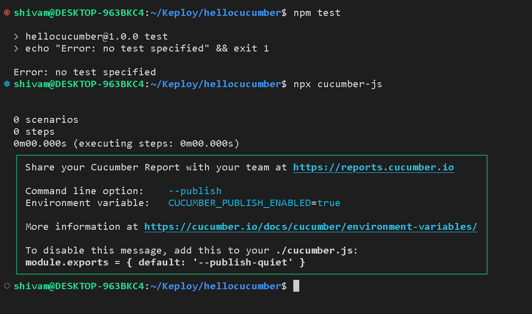Click the npm test command text

(317, 13)
